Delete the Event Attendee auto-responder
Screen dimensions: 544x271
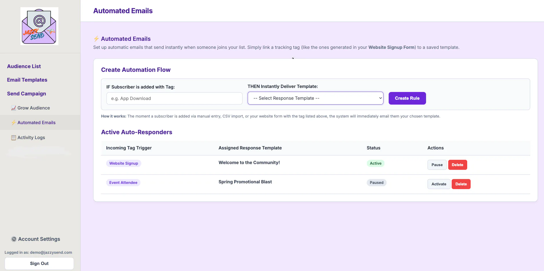[x=461, y=184]
